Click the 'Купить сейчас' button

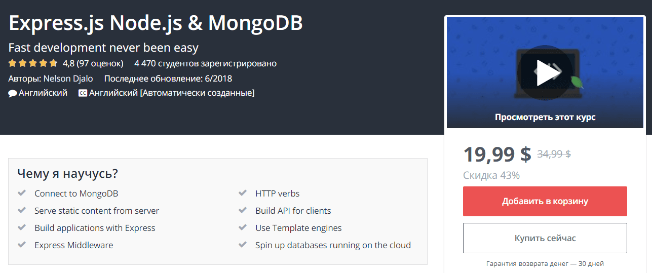coord(545,238)
